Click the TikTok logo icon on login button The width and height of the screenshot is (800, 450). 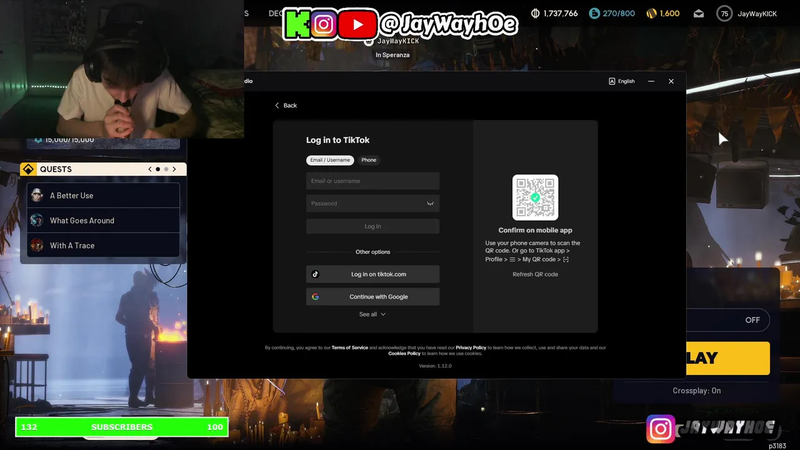point(315,274)
